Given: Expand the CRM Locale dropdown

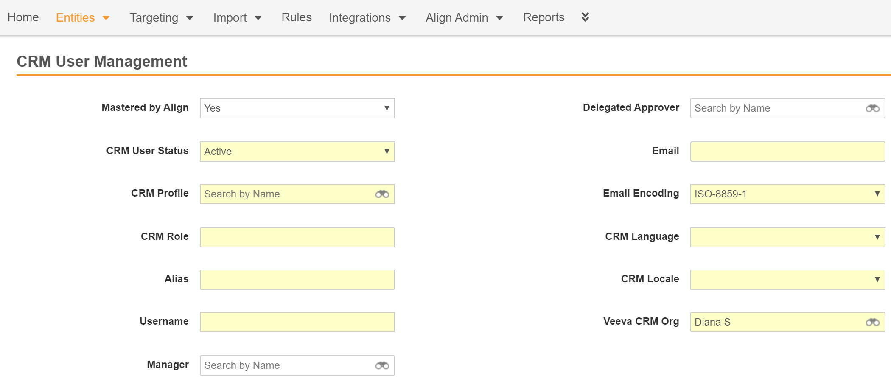Looking at the screenshot, I should click(x=787, y=280).
